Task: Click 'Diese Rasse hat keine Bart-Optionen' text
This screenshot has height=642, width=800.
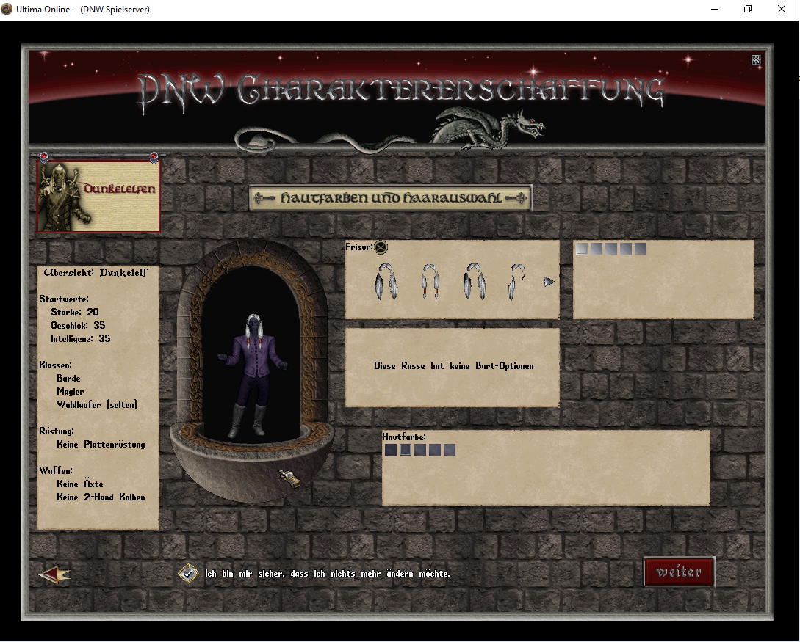Action: pyautogui.click(x=453, y=366)
